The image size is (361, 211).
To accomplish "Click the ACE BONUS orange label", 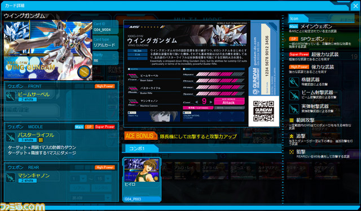I will point(140,136).
